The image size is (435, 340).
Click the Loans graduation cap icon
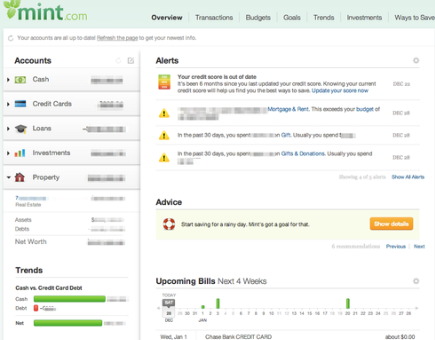pos(21,128)
